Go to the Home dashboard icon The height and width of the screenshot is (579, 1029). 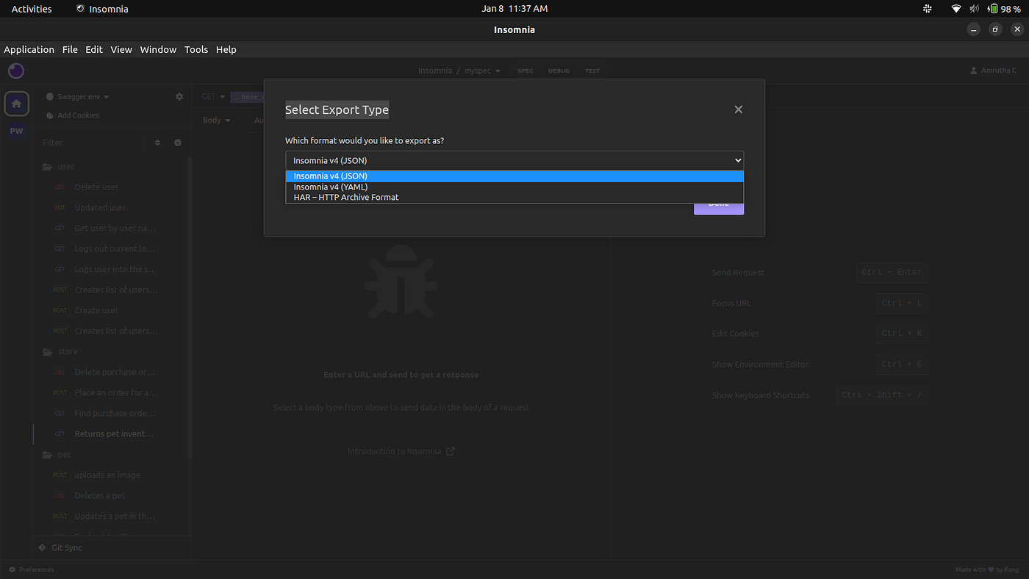pyautogui.click(x=16, y=104)
